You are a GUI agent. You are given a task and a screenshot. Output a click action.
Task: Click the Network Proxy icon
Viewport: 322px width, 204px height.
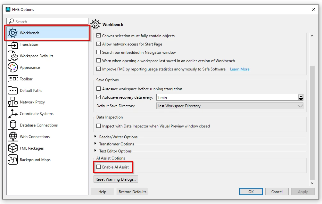tap(13, 102)
